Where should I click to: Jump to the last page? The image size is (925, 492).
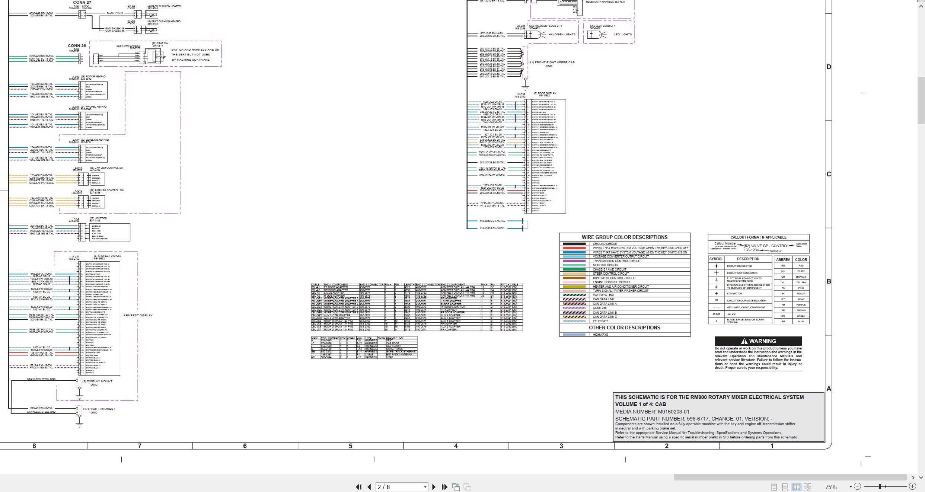pos(444,487)
